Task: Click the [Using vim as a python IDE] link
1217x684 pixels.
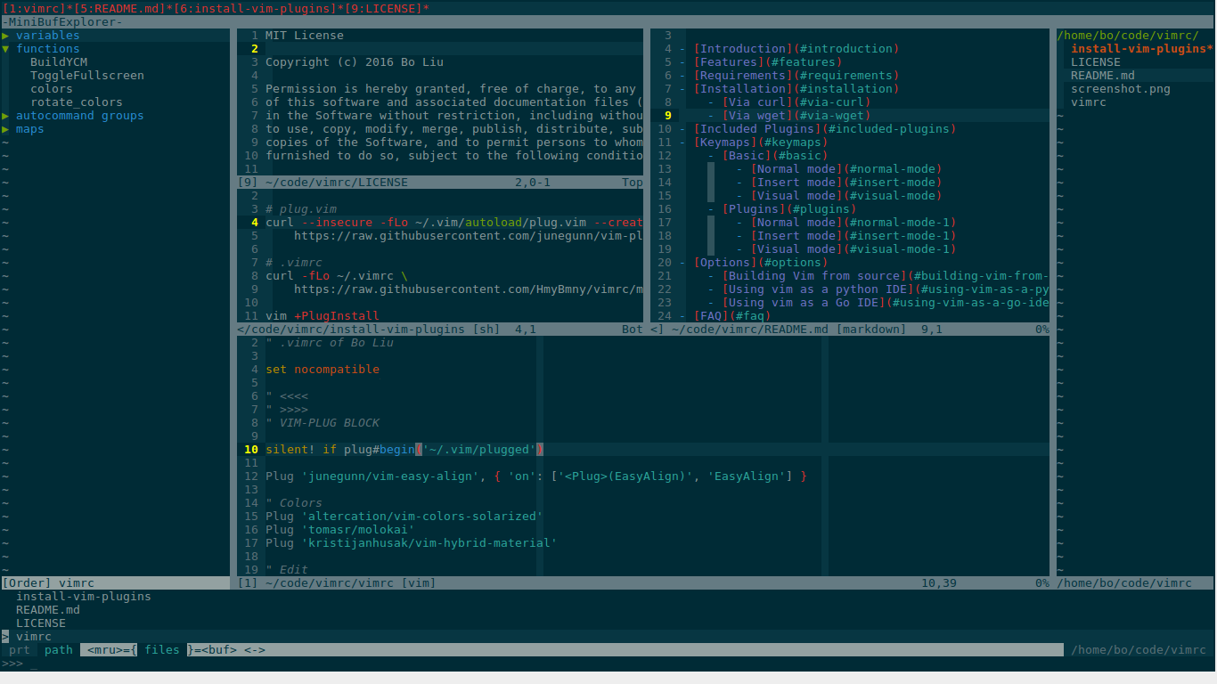Action: pyautogui.click(x=886, y=289)
